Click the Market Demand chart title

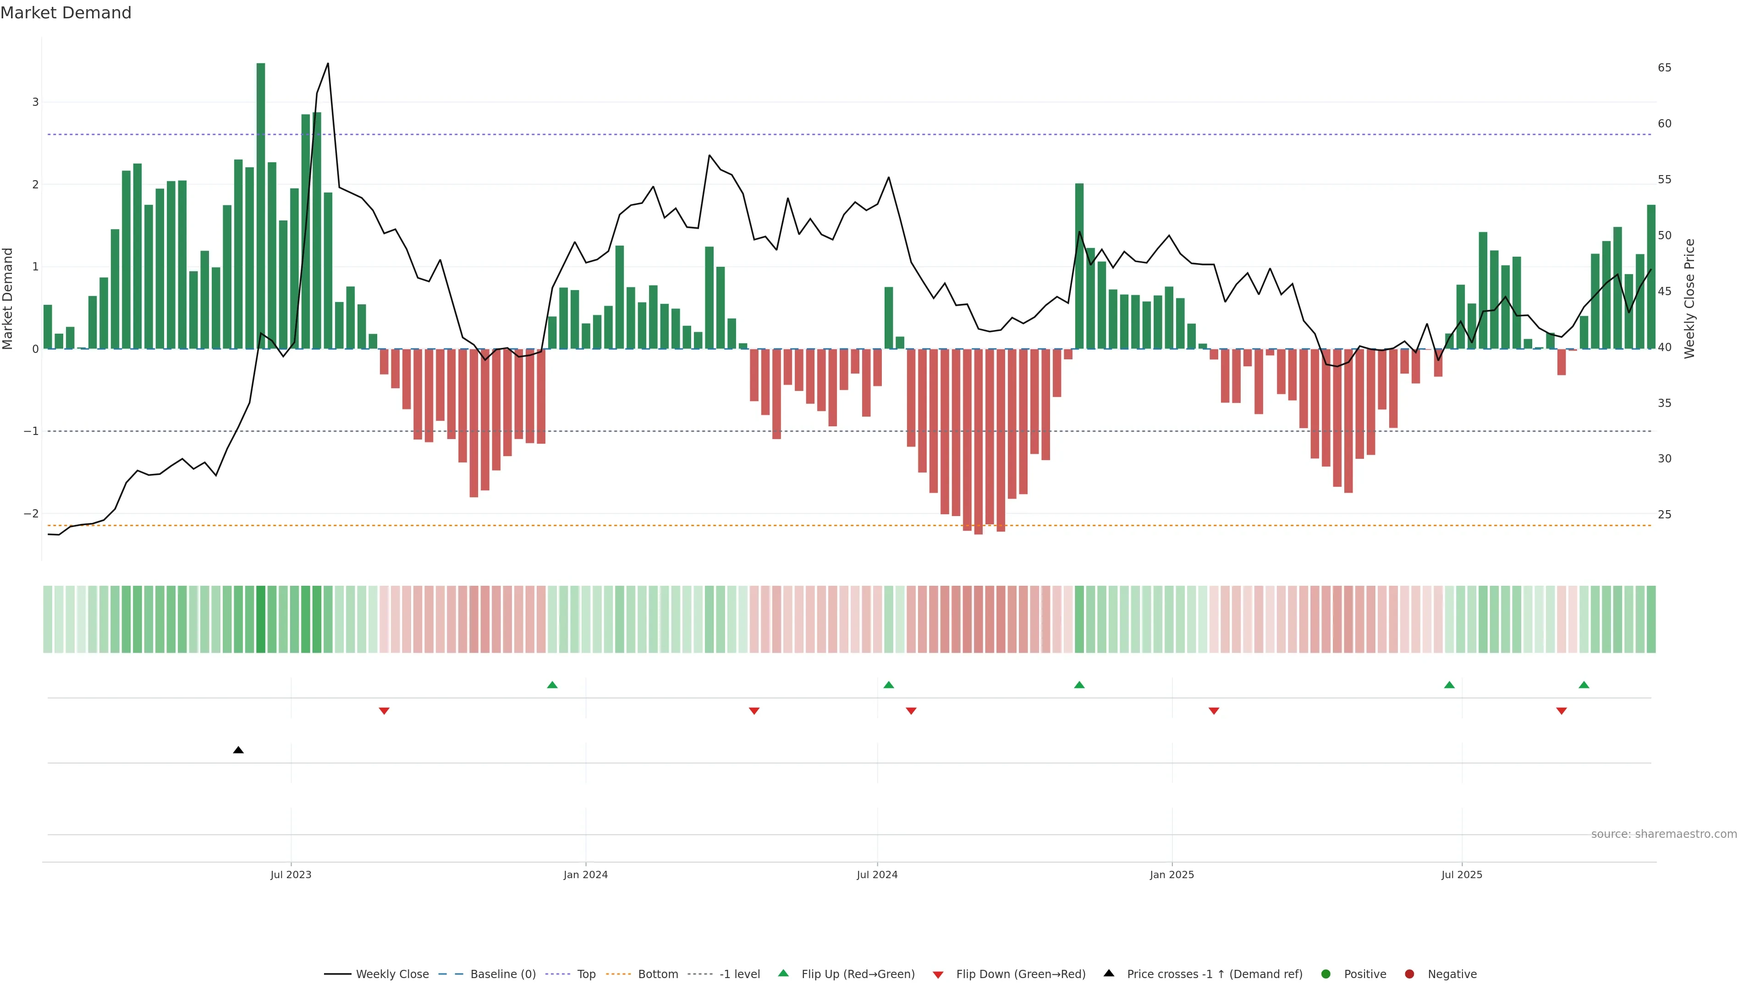[x=66, y=13]
